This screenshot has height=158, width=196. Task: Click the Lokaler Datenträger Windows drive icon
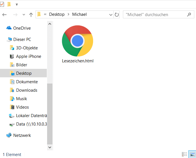pyautogui.click(x=12, y=116)
